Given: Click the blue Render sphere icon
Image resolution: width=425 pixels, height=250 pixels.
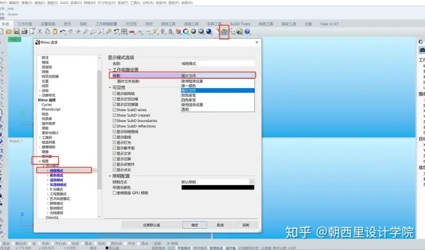Looking at the screenshot, I should coord(209,31).
